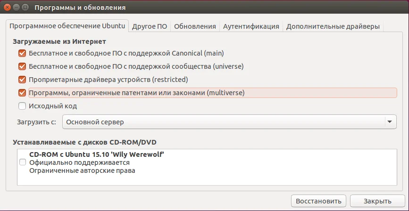Go to the Аутентификация tab
409x211 pixels.
(251, 26)
